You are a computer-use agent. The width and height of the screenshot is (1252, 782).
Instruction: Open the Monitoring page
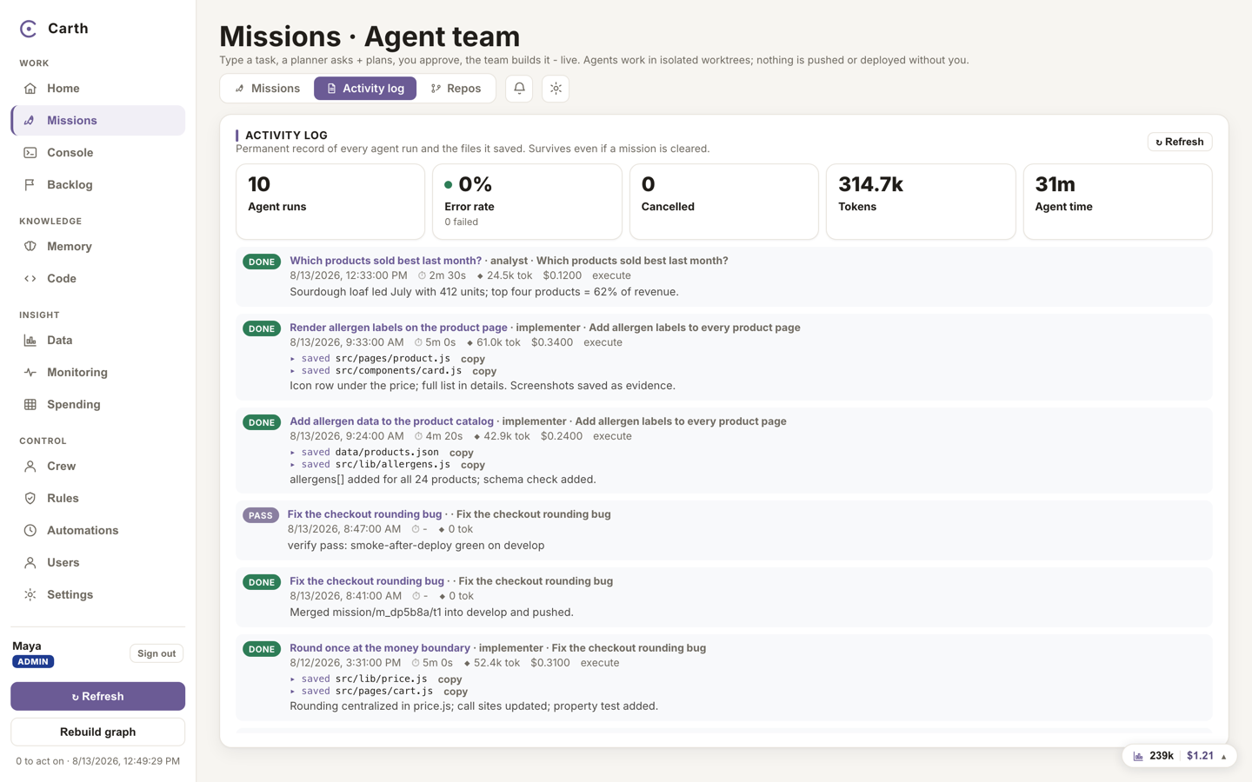click(x=97, y=373)
